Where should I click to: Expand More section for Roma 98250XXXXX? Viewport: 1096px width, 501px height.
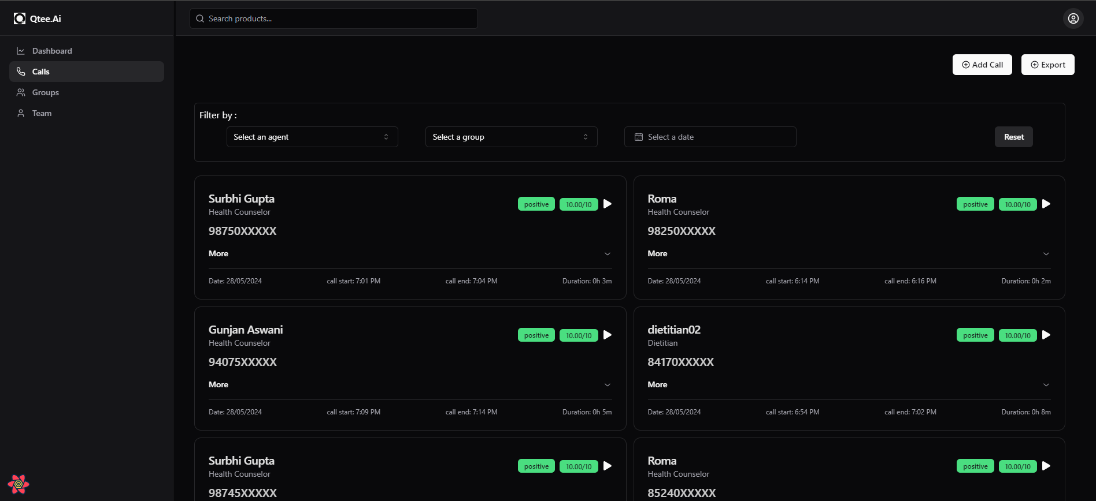click(x=1046, y=254)
